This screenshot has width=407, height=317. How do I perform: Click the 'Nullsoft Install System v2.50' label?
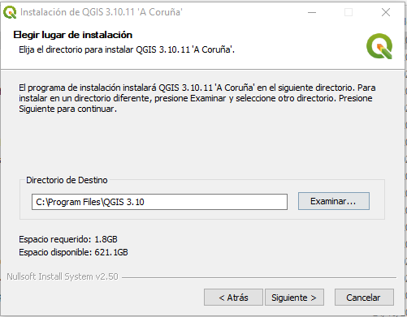pos(63,276)
